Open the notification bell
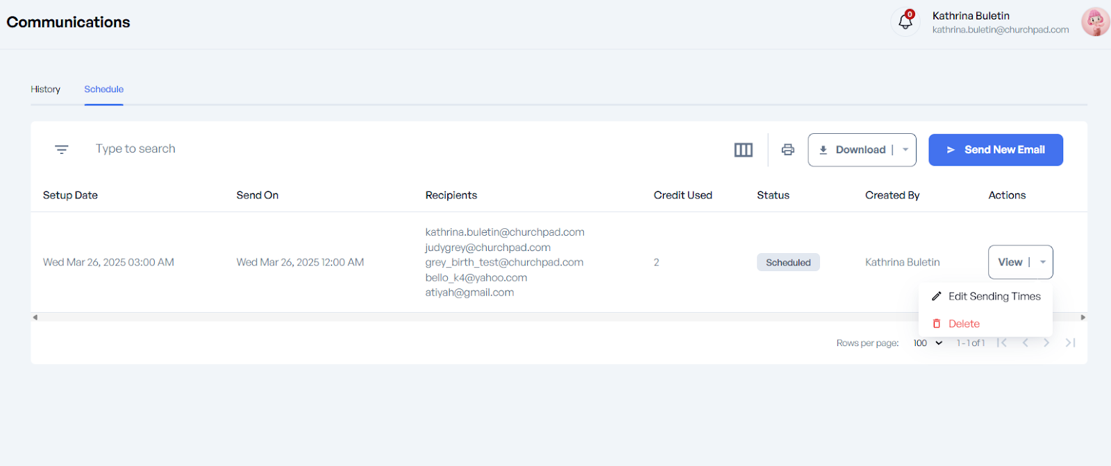The width and height of the screenshot is (1111, 466). coord(905,21)
